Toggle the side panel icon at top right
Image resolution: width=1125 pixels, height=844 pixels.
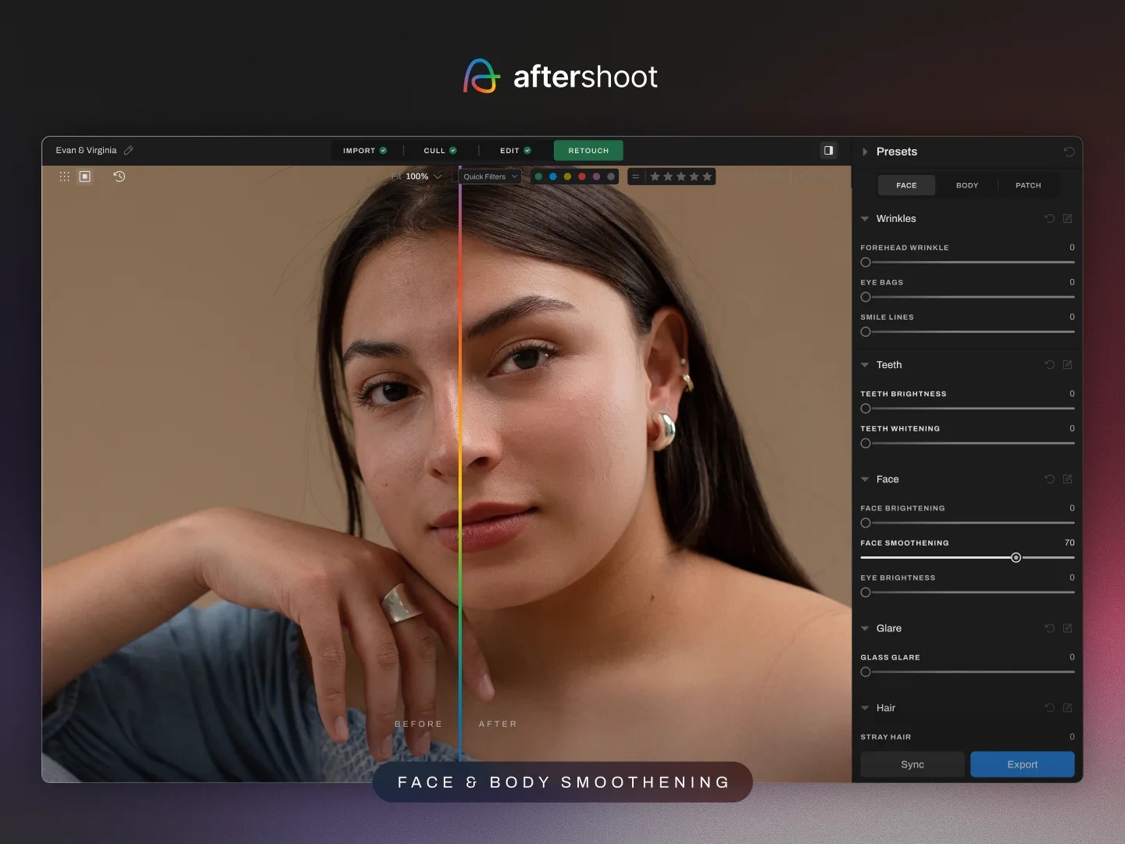[x=828, y=150]
